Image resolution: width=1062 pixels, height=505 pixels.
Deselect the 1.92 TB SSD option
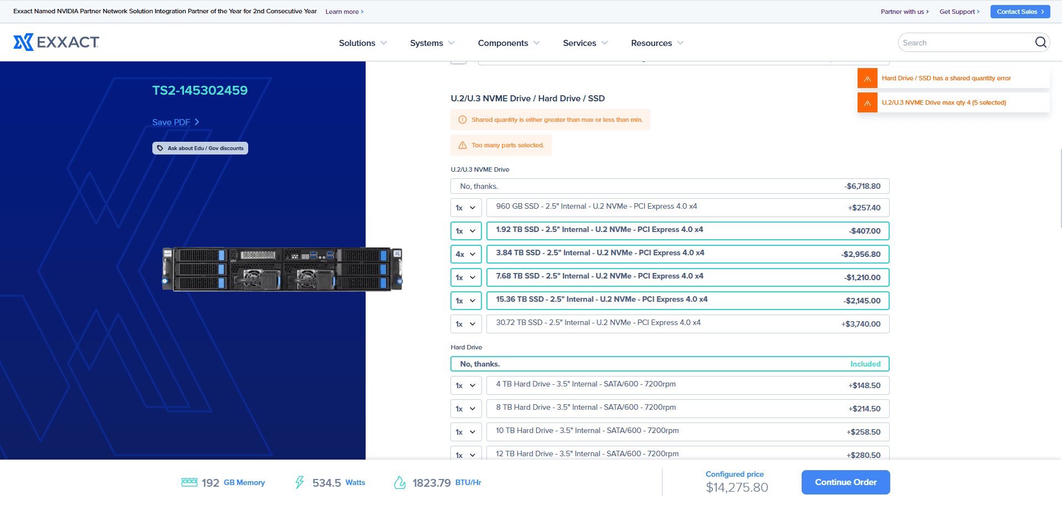click(x=688, y=231)
